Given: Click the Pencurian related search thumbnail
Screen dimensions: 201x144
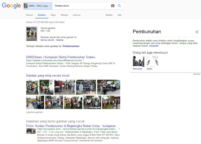Looking at the screenshot, I should [x=139, y=61].
